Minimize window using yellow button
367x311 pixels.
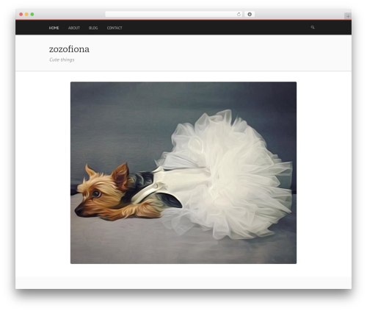pos(26,14)
